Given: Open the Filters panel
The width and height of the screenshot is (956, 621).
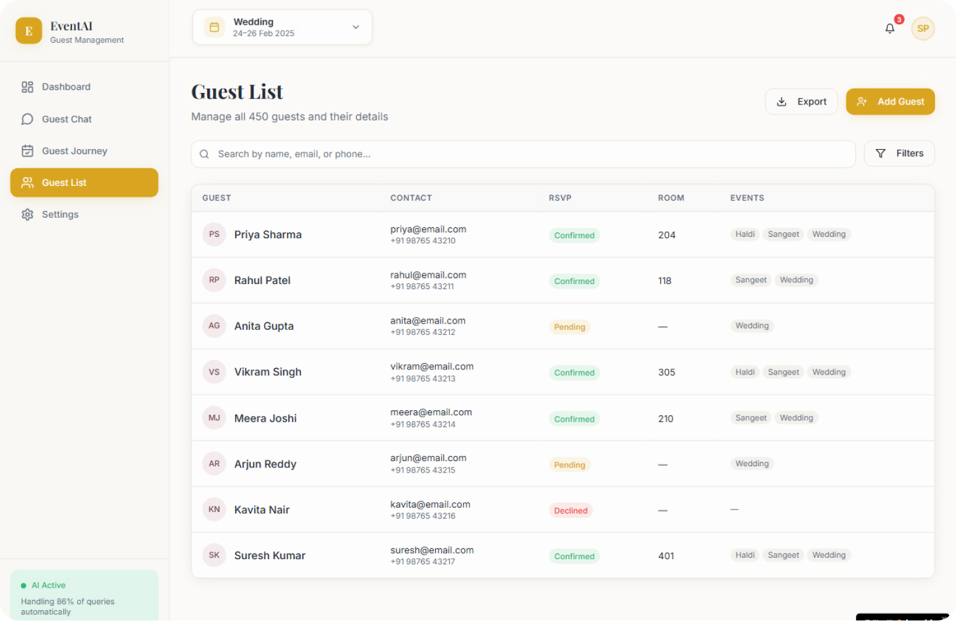Looking at the screenshot, I should 899,153.
